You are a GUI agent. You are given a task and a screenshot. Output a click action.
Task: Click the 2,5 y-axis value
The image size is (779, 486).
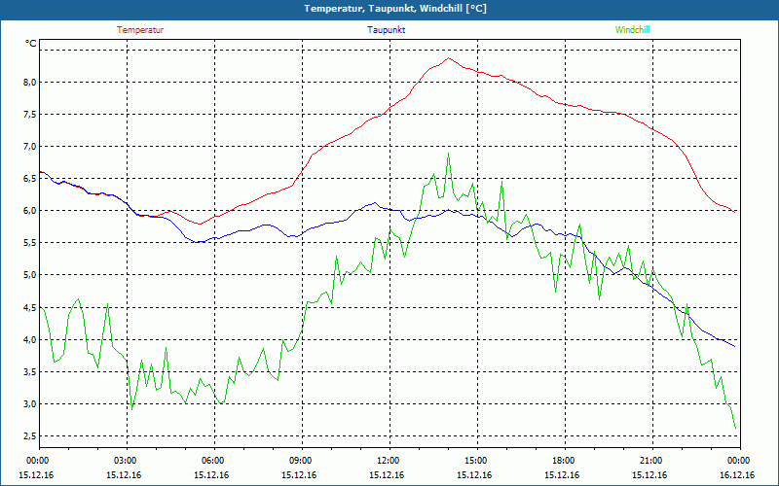30,436
